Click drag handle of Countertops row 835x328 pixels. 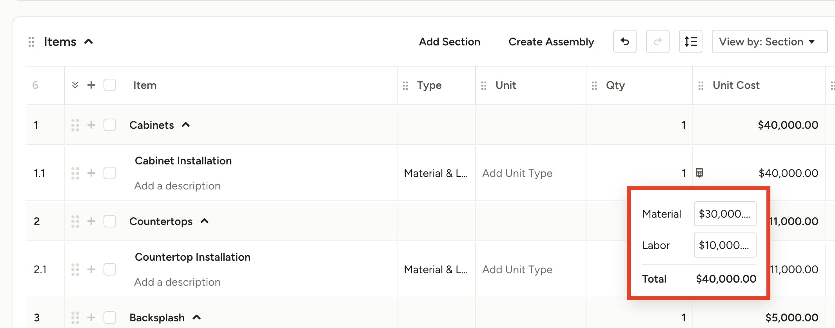pos(75,221)
